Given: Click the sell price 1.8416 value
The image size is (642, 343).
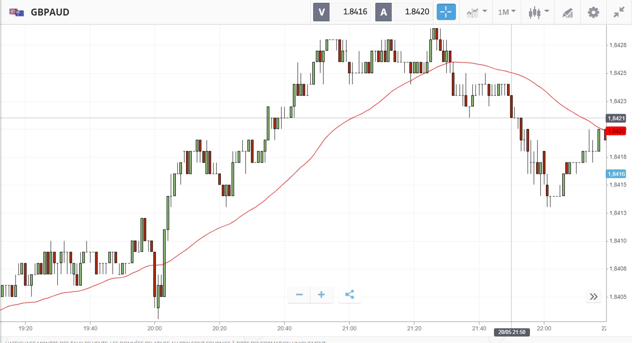Looking at the screenshot, I should 355,12.
